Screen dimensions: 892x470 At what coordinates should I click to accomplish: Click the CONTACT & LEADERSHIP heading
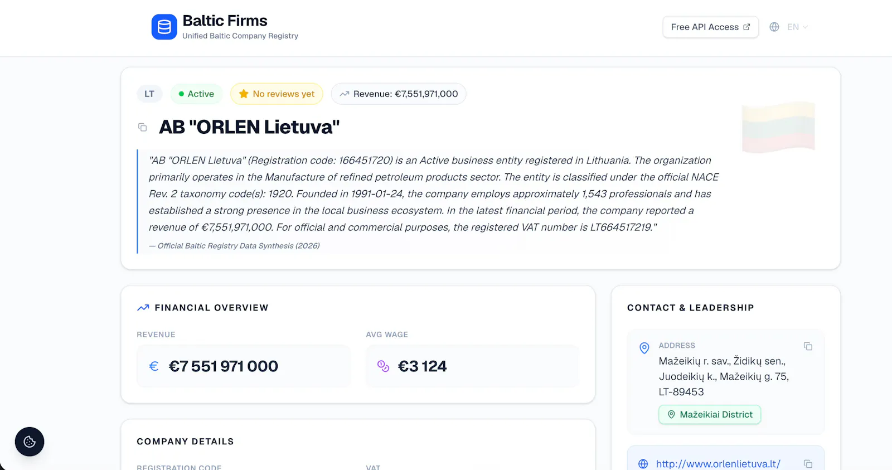tap(690, 308)
